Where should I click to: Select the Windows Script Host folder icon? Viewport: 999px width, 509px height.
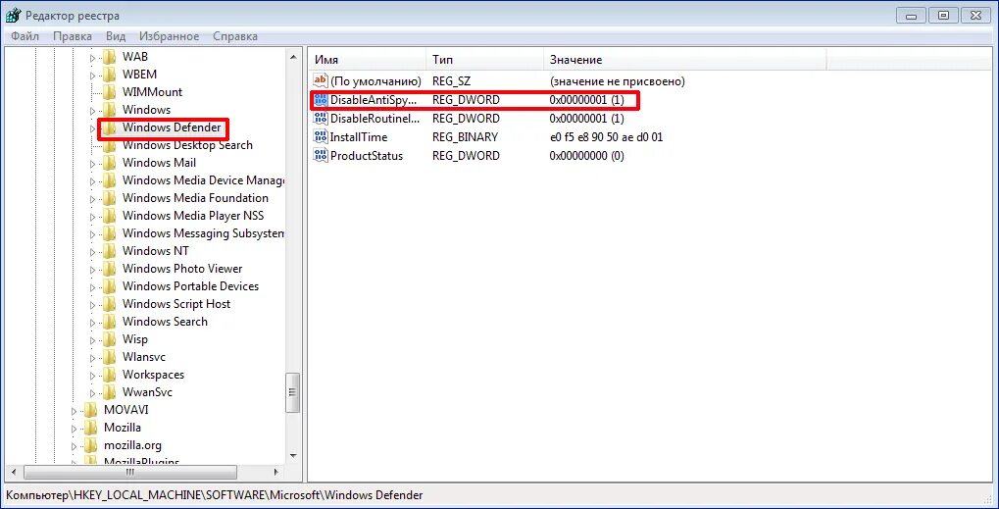[109, 304]
